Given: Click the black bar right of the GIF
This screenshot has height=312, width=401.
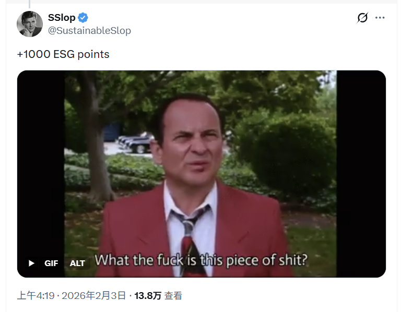Looking at the screenshot, I should tap(361, 174).
